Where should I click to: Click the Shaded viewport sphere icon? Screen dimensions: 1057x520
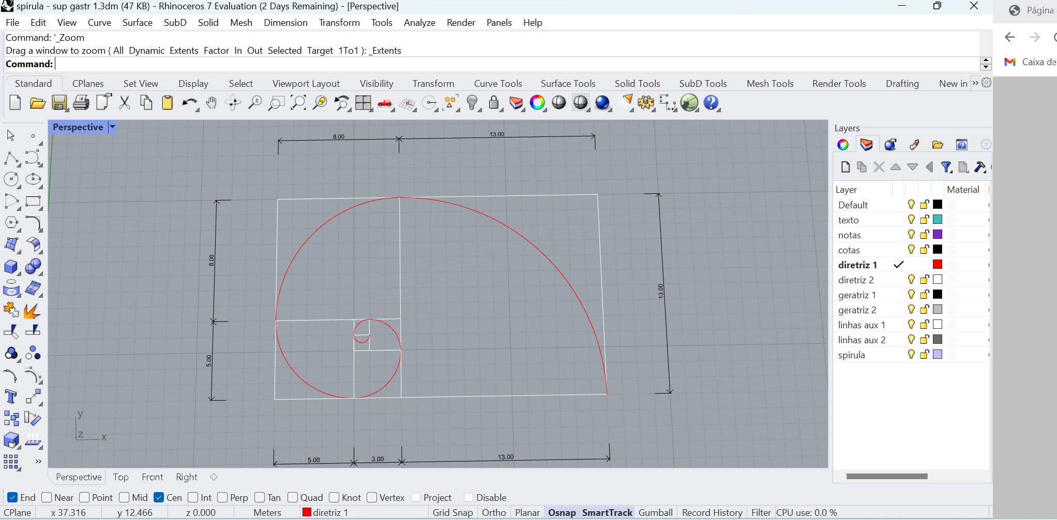(559, 102)
